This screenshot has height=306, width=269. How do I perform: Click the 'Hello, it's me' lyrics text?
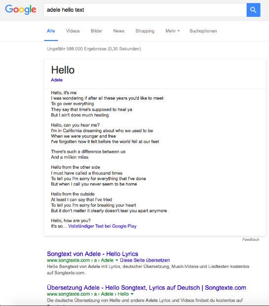[x=64, y=92]
